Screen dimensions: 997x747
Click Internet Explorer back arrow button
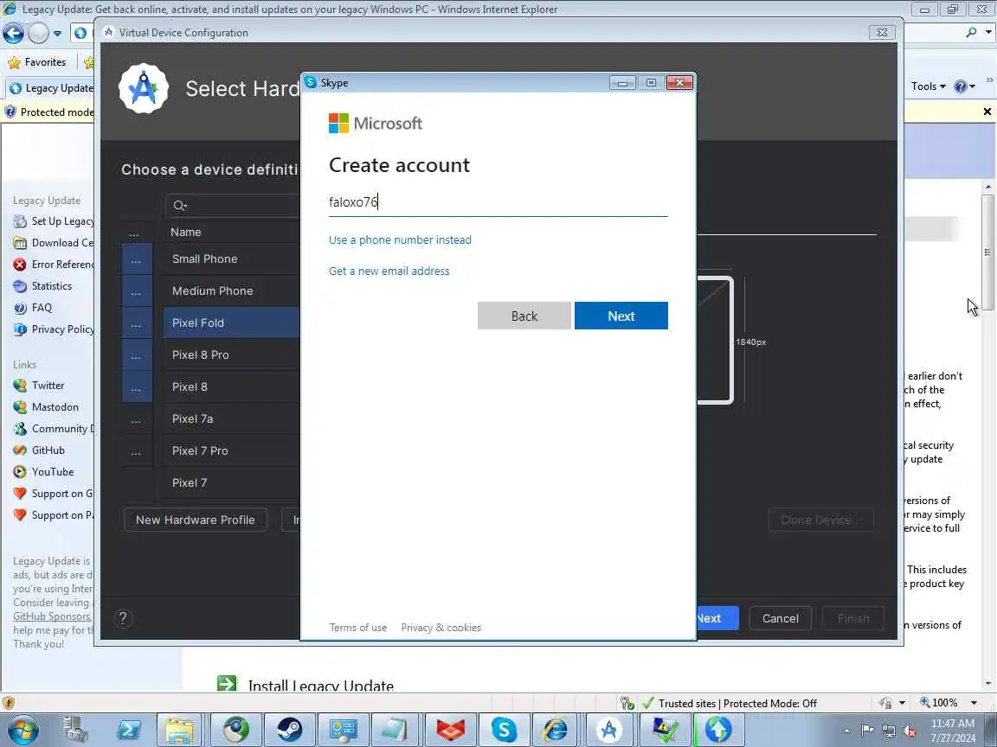[x=13, y=32]
